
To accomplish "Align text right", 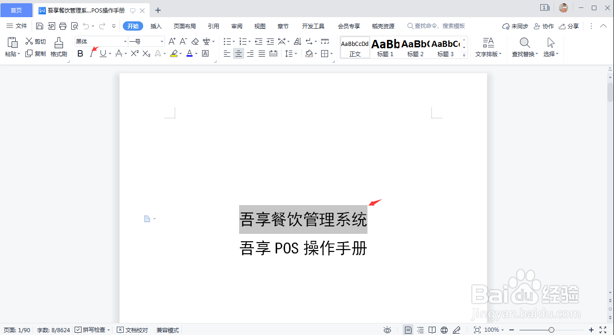I will pyautogui.click(x=250, y=54).
